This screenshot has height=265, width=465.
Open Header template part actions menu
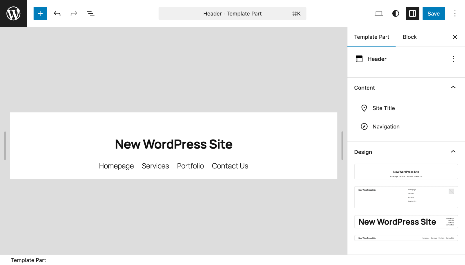coord(453,59)
